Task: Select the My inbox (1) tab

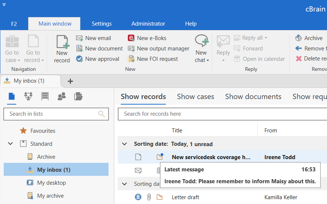Action: tap(30, 81)
